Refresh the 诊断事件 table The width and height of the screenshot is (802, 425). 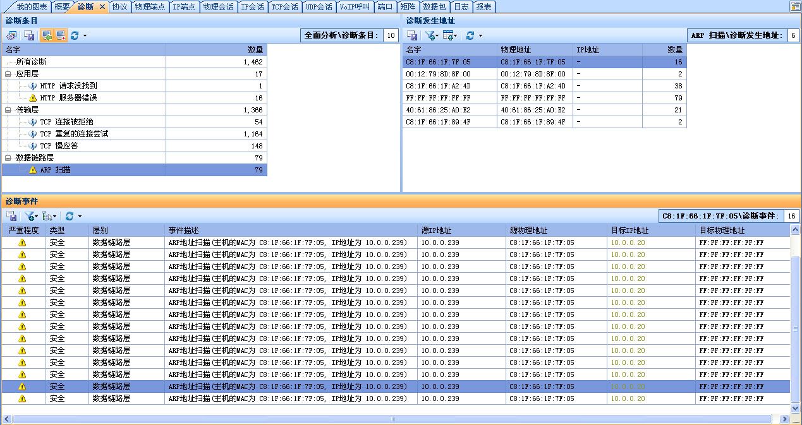click(68, 215)
